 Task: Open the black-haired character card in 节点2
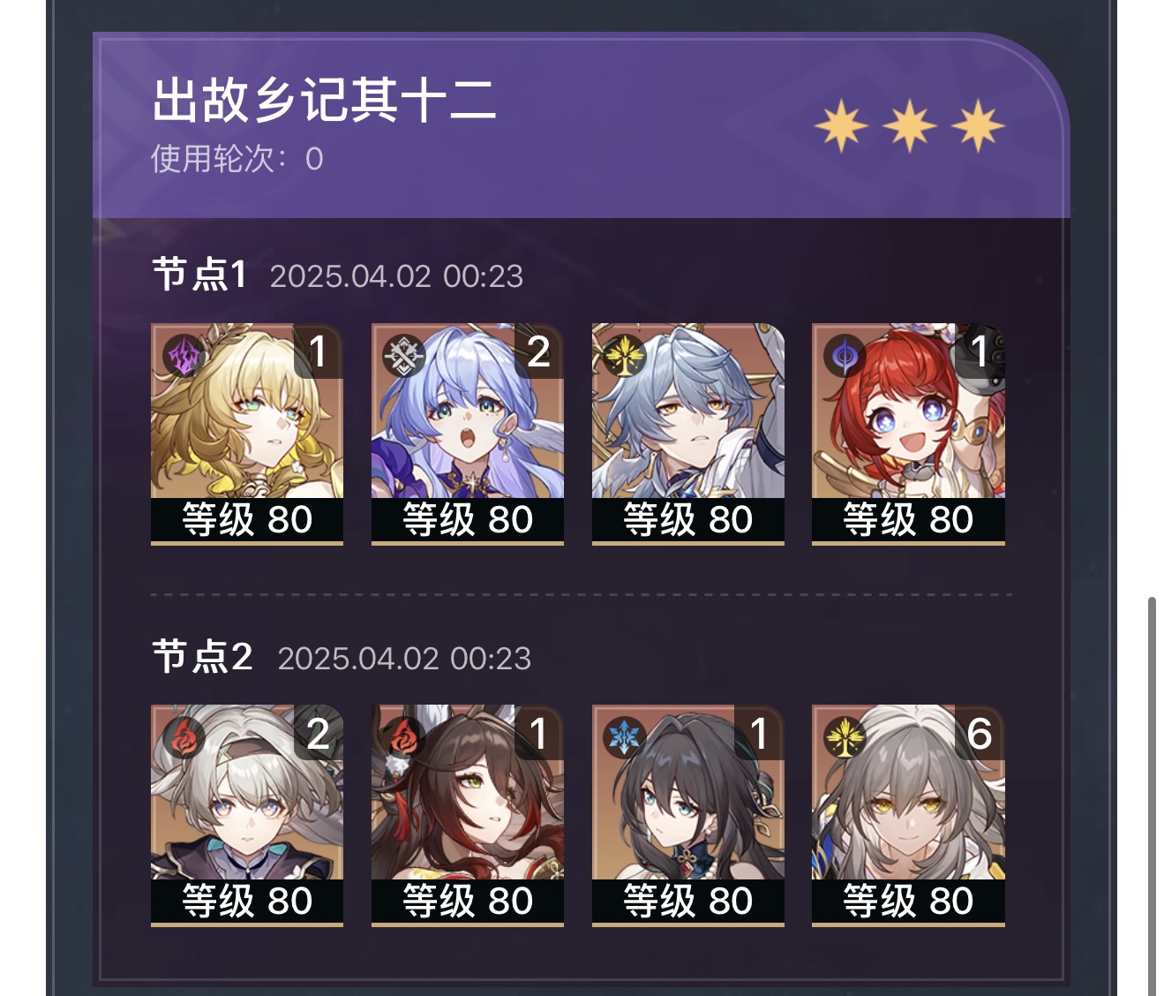688,816
